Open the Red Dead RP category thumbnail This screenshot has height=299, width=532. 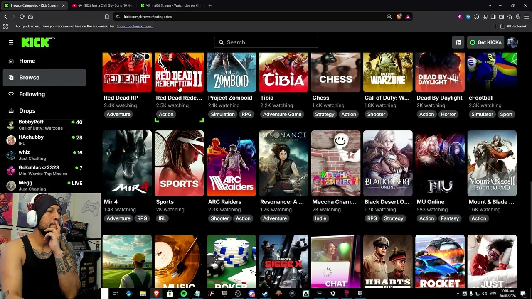127,72
